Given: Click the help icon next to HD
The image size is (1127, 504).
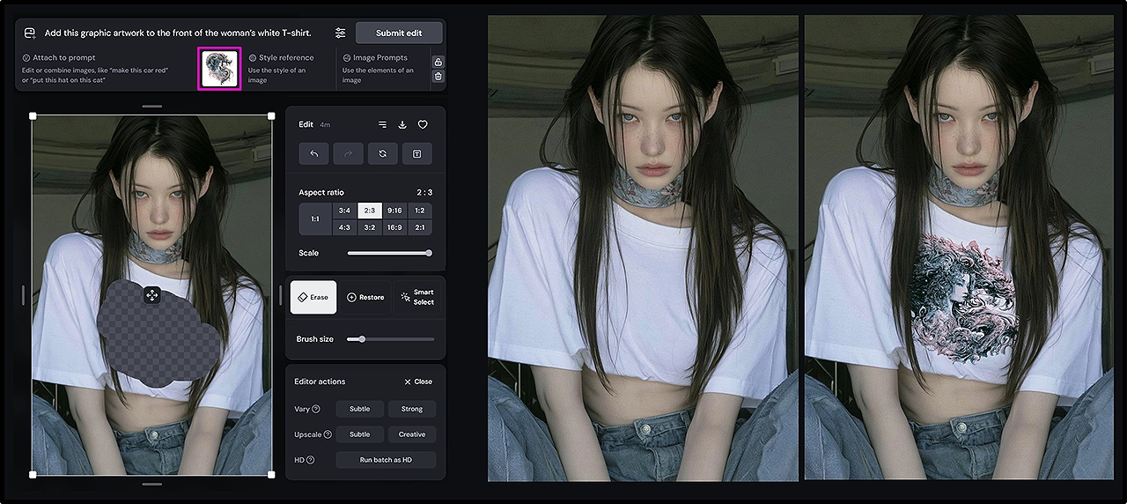Looking at the screenshot, I should 310,460.
